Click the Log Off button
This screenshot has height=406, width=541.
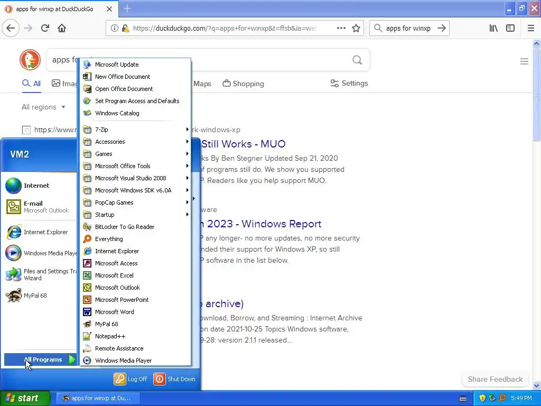130,379
